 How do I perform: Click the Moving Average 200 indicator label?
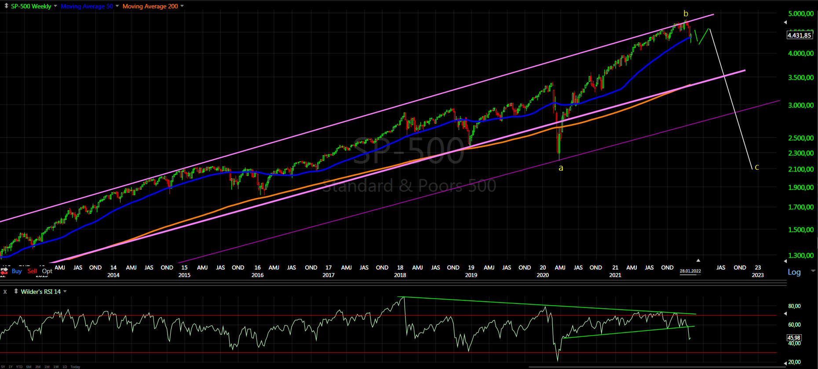pos(150,6)
